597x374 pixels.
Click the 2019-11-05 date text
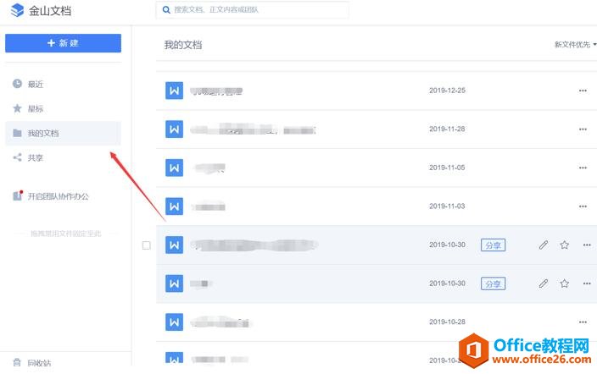[x=447, y=168]
